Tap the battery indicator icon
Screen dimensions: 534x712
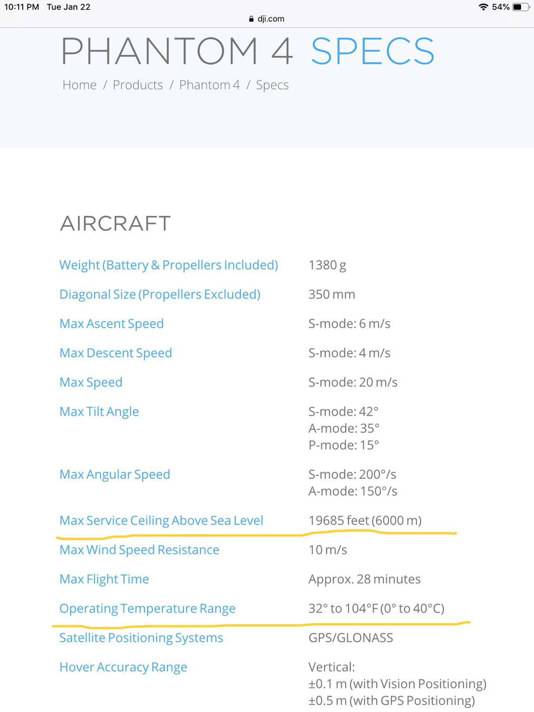click(x=521, y=7)
